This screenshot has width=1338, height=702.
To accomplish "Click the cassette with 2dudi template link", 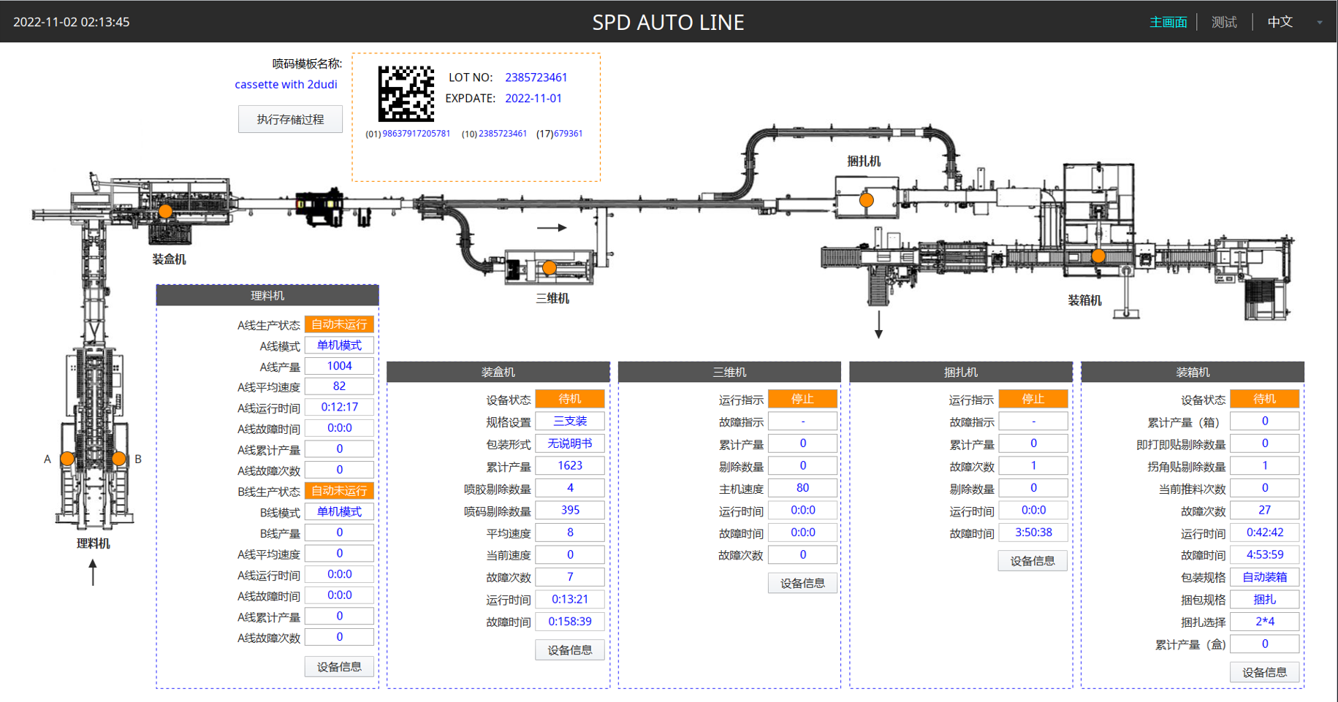I will pos(286,85).
